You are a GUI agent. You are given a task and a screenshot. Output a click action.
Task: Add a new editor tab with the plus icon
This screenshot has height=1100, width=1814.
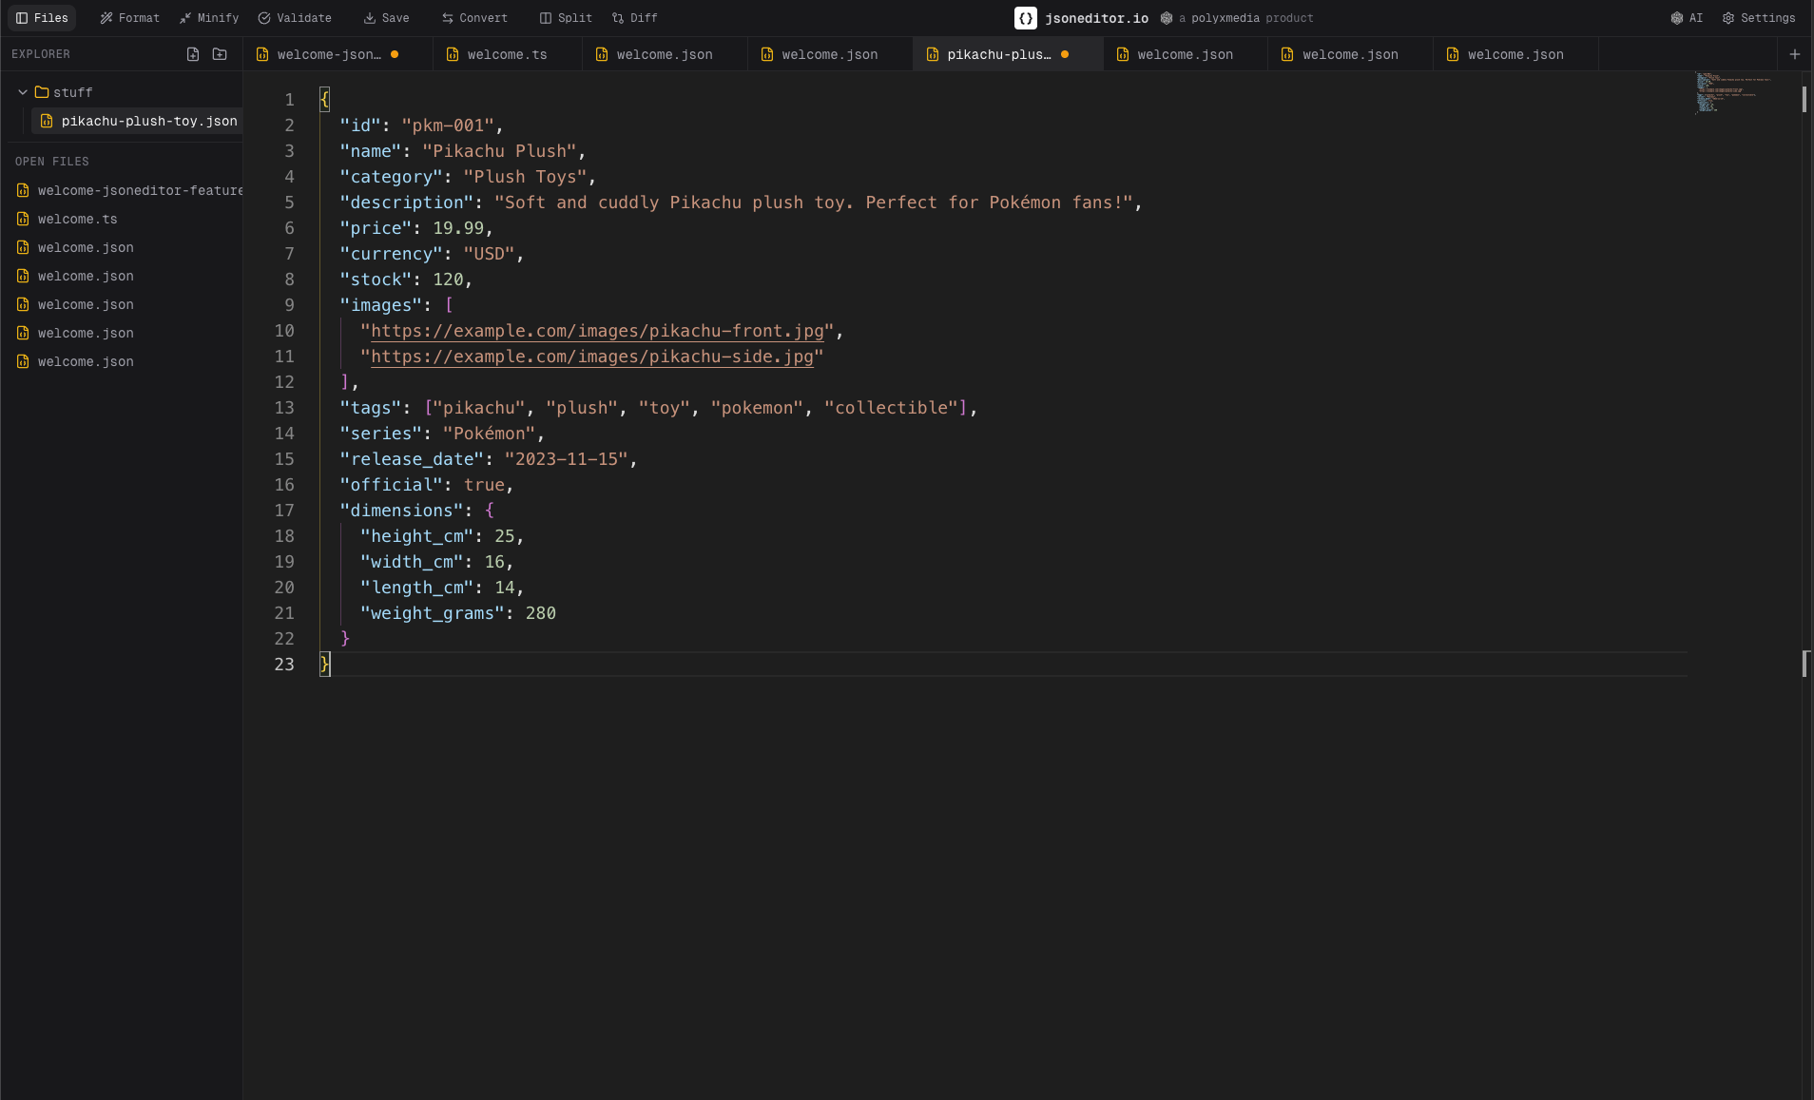[1795, 53]
